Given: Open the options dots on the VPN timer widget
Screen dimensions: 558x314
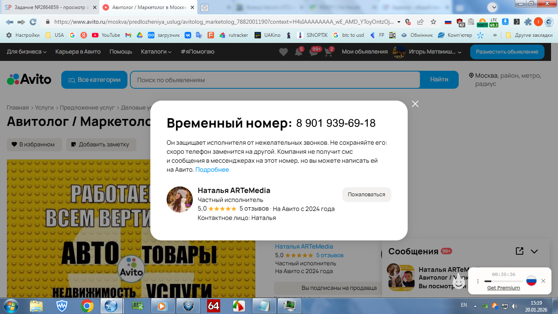Looking at the screenshot, I should click(x=478, y=281).
